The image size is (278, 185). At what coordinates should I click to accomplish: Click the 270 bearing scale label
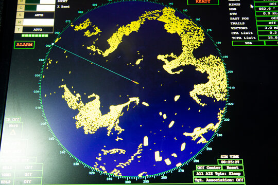coord(181,171)
